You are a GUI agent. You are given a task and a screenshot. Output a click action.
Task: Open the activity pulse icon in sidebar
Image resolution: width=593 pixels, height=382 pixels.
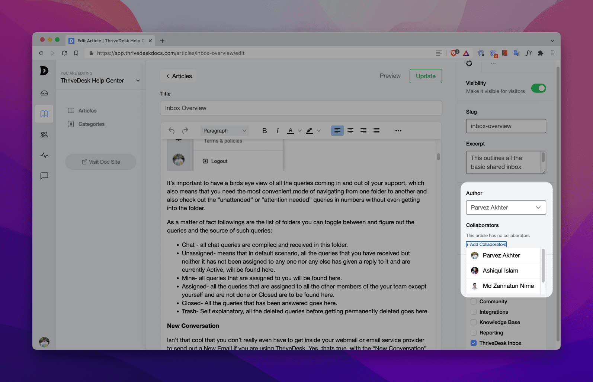point(44,155)
